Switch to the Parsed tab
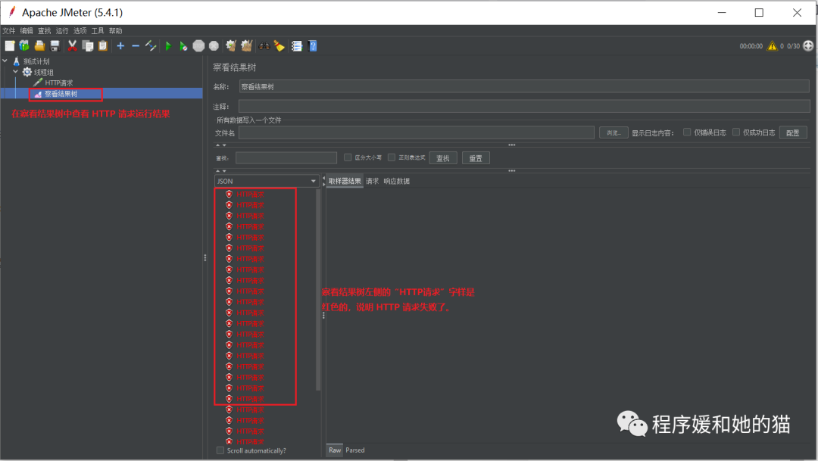 click(x=354, y=450)
